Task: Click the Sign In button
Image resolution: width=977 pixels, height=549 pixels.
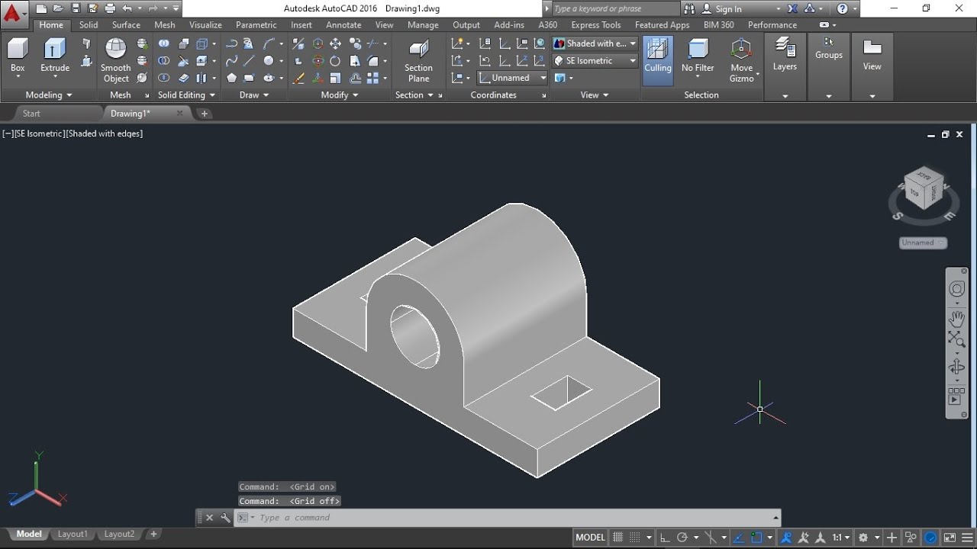Action: click(x=728, y=9)
